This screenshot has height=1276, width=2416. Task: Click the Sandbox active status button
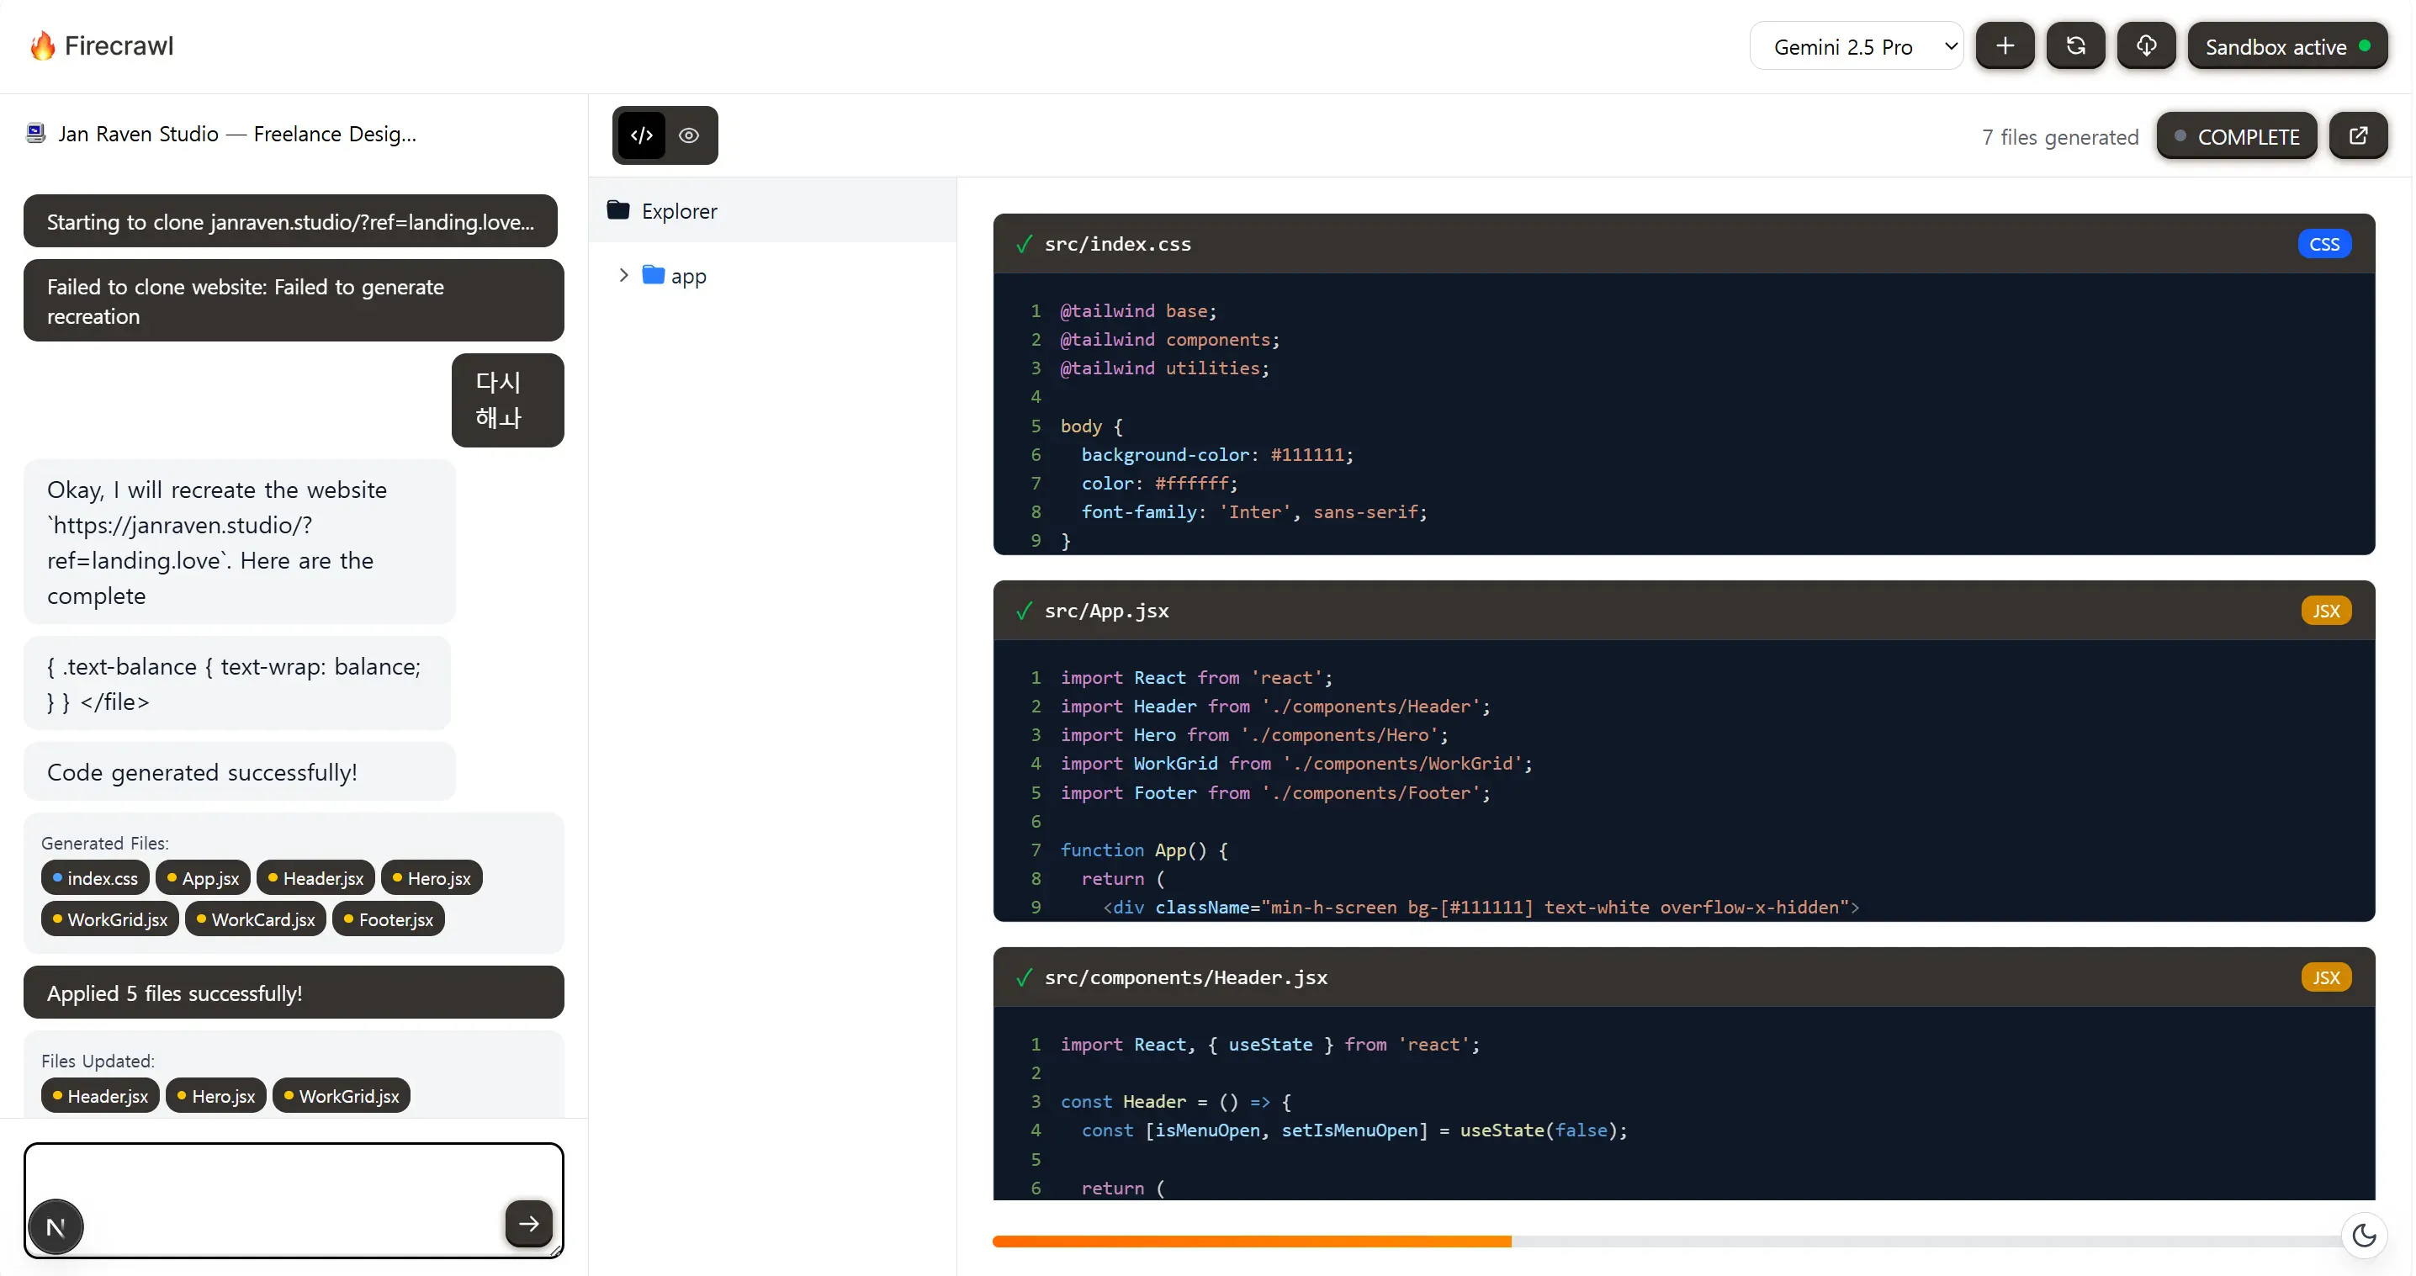pos(2286,46)
